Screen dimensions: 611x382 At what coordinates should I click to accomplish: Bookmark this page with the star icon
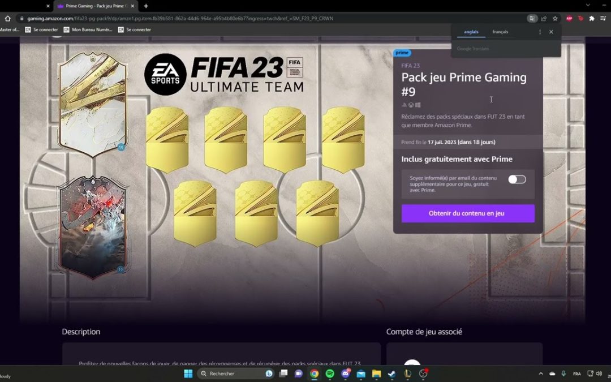click(555, 18)
